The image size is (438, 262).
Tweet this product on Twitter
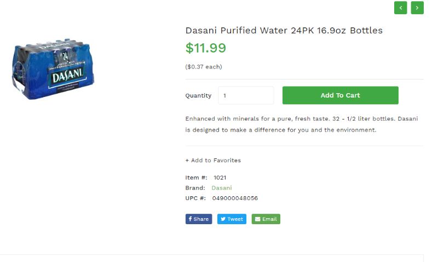[232, 219]
